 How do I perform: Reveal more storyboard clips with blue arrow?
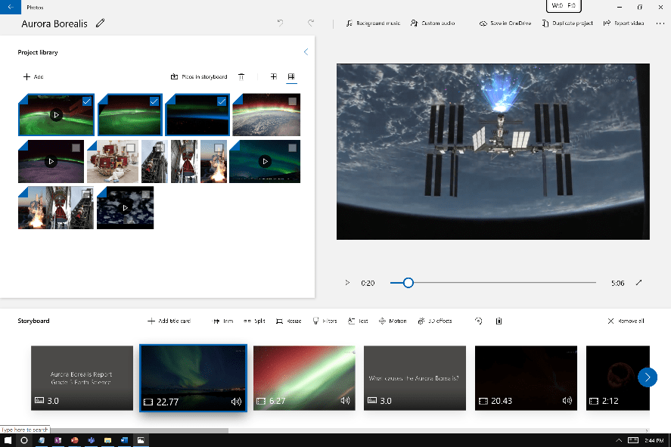pos(648,377)
